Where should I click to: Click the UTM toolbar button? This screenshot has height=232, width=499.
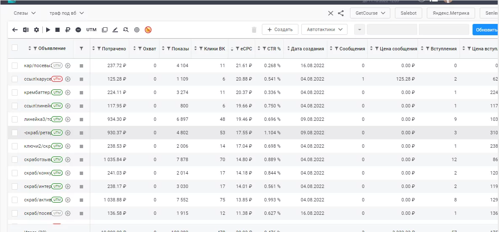91,30
